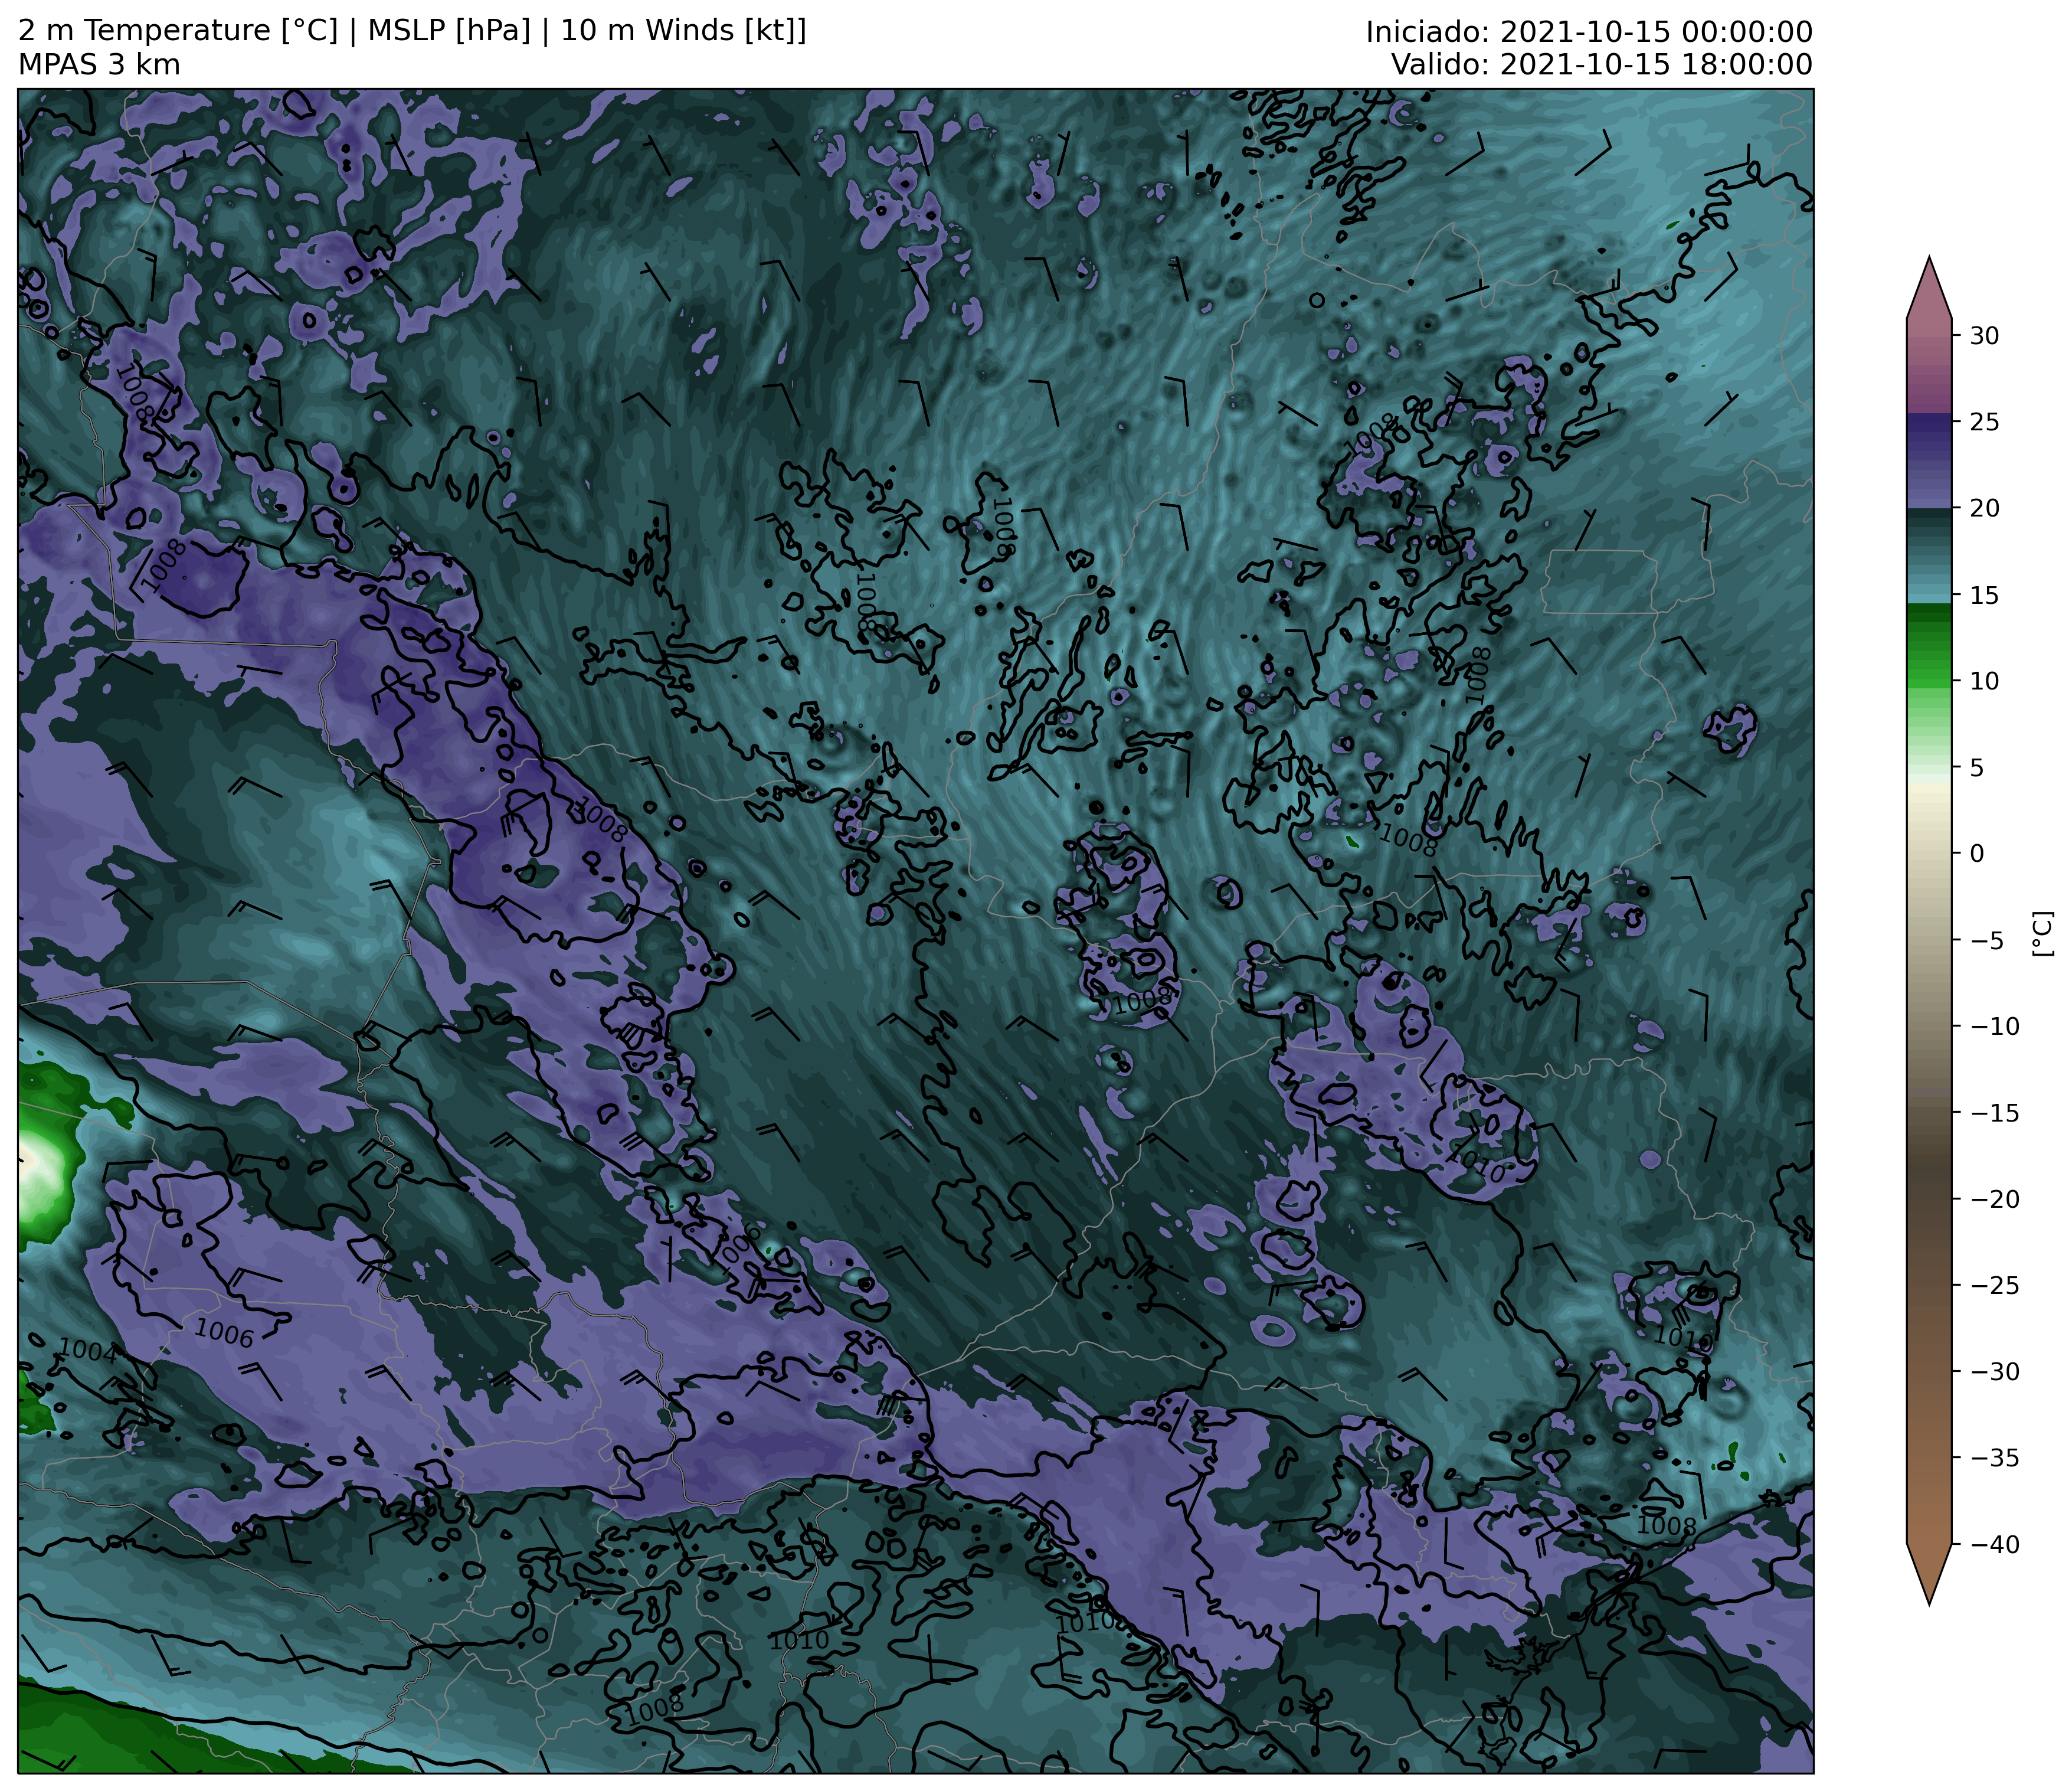Viewport: 2072px width, 1791px height.
Task: Click the colorbar tick label 25
Action: pyautogui.click(x=1985, y=422)
